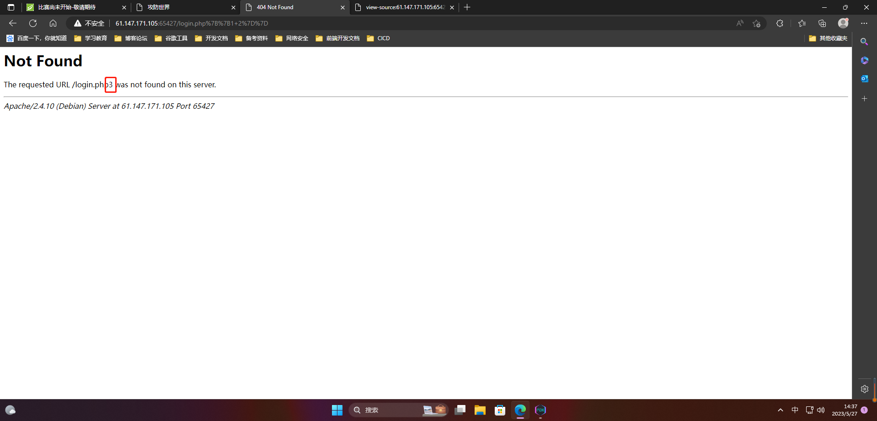This screenshot has width=877, height=421.
Task: Open the 网络安全 bookmarks folder
Action: point(291,38)
